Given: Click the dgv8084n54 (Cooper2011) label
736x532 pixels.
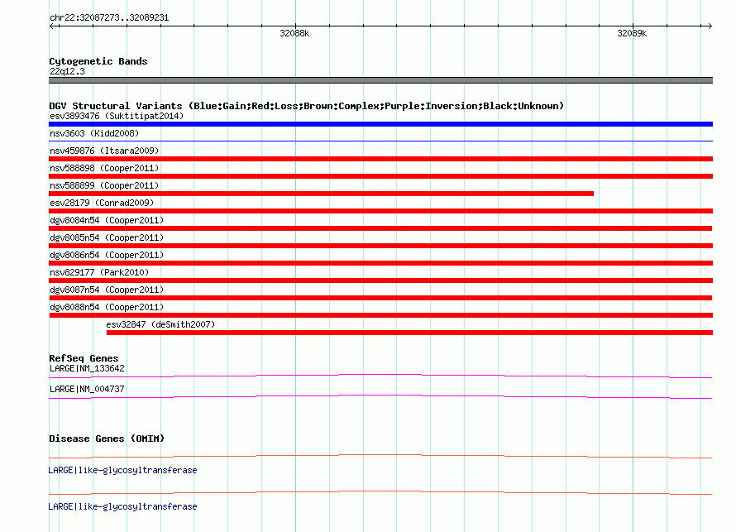Looking at the screenshot, I should [x=107, y=220].
